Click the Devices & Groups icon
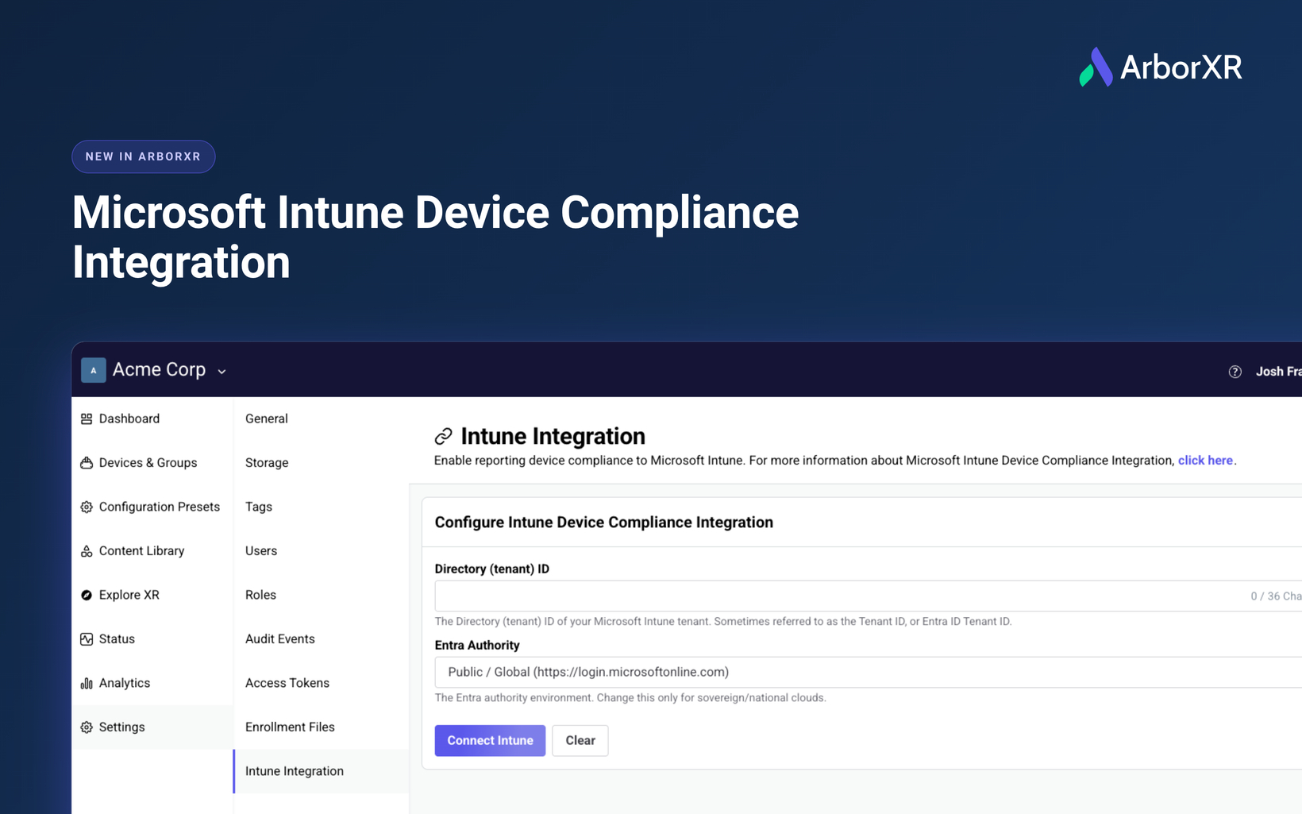Screen dimensions: 1302x814 [87, 463]
